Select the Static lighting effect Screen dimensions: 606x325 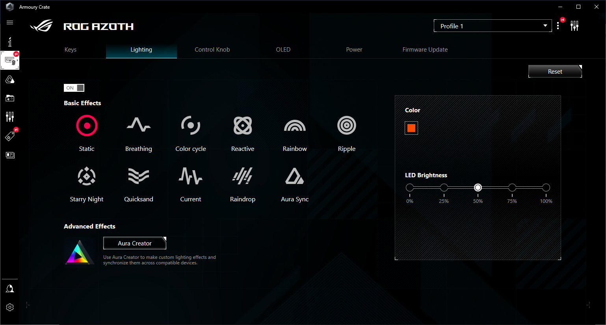point(87,133)
